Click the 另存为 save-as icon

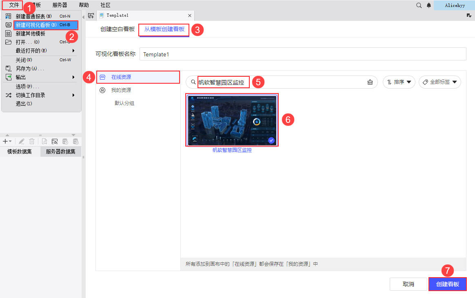point(9,69)
